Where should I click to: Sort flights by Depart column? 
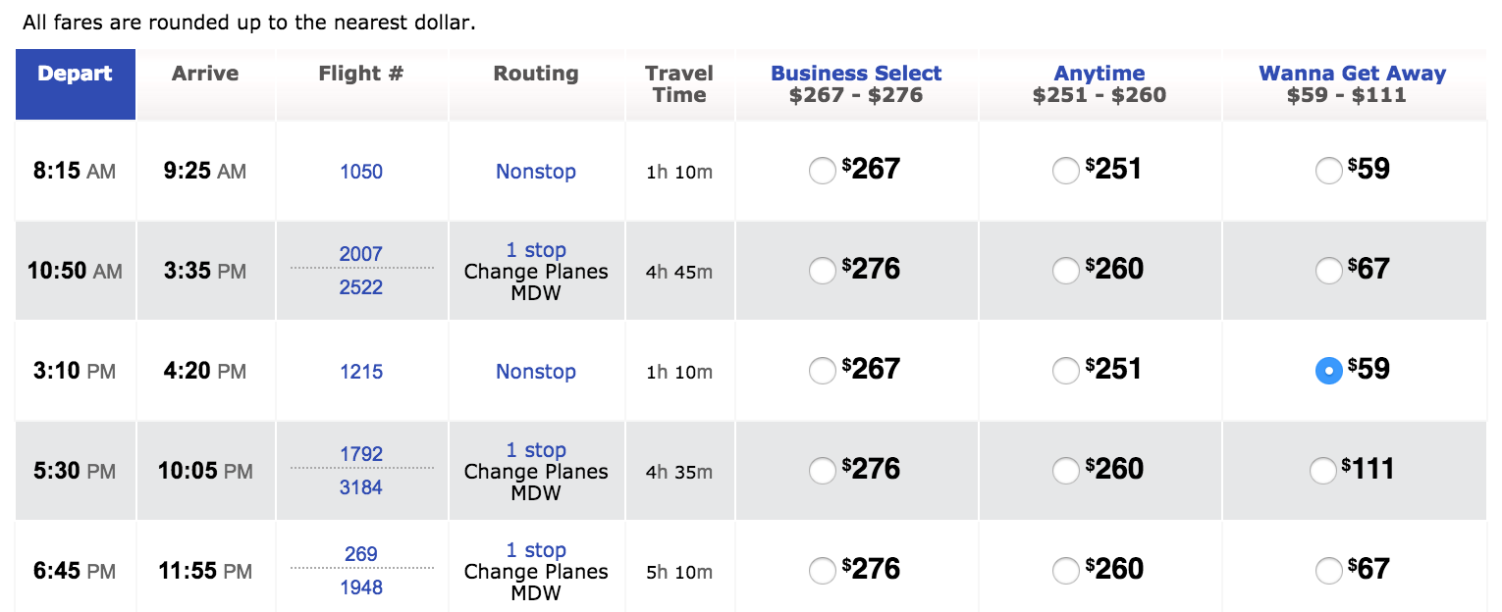pyautogui.click(x=75, y=74)
